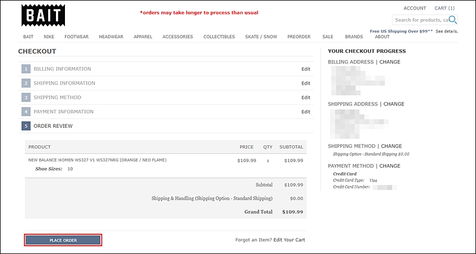Open the SALE menu

328,37
